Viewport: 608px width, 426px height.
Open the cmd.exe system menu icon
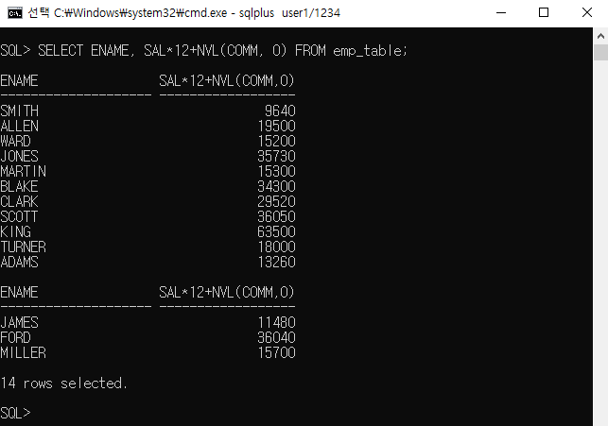[15, 13]
